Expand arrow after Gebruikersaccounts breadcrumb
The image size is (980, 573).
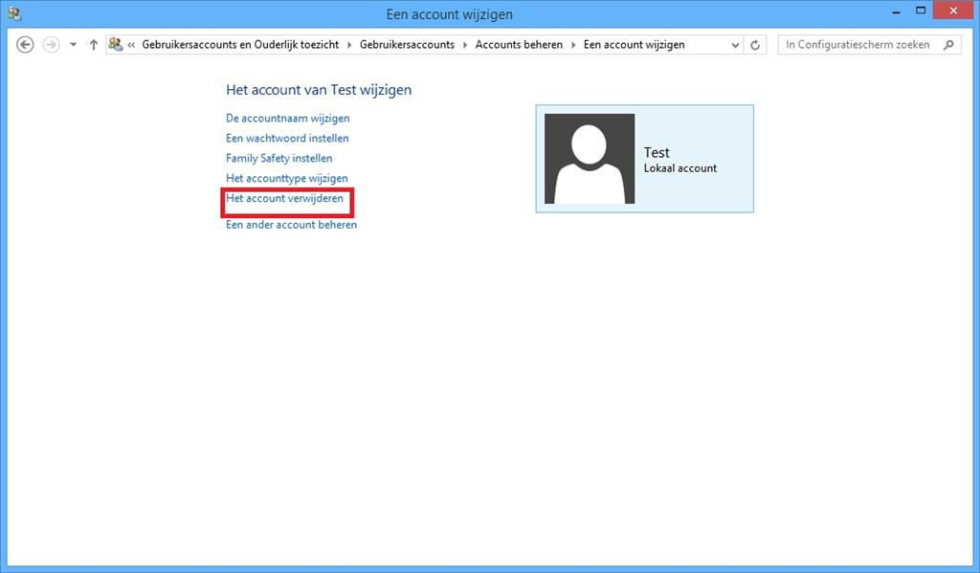point(465,45)
